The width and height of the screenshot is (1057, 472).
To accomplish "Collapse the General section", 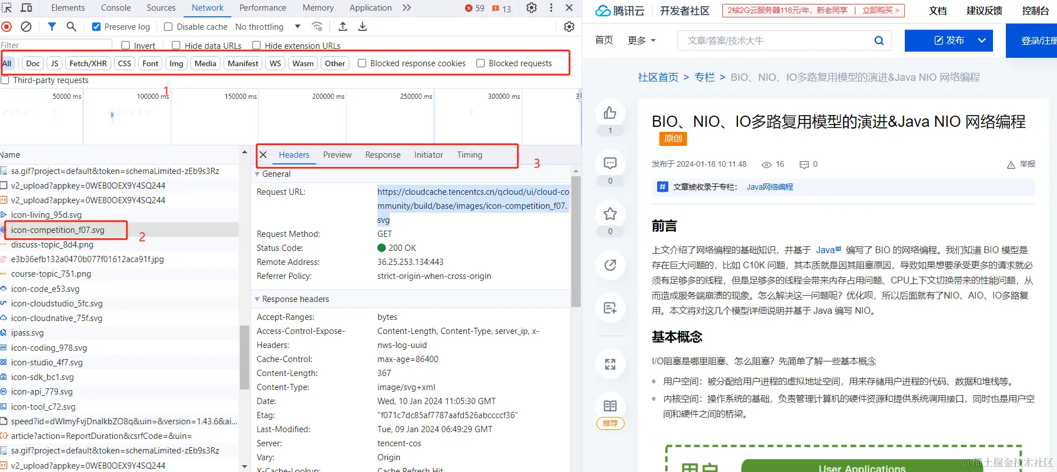I will 257,174.
